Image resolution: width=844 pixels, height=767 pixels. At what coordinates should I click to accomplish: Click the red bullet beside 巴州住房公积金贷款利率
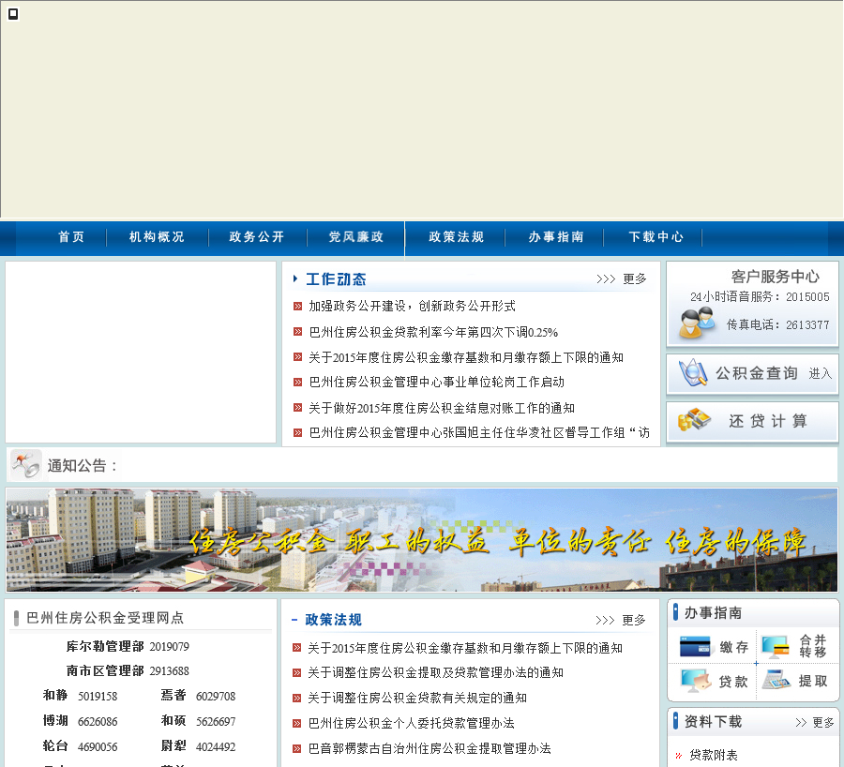pyautogui.click(x=297, y=332)
